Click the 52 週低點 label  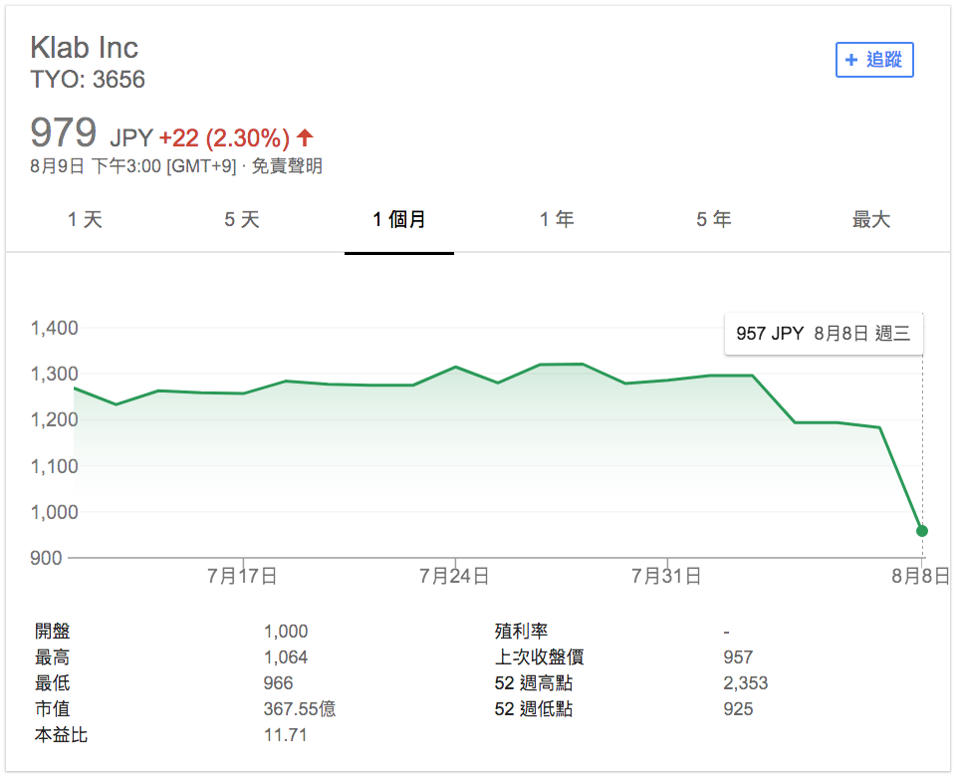pyautogui.click(x=534, y=709)
